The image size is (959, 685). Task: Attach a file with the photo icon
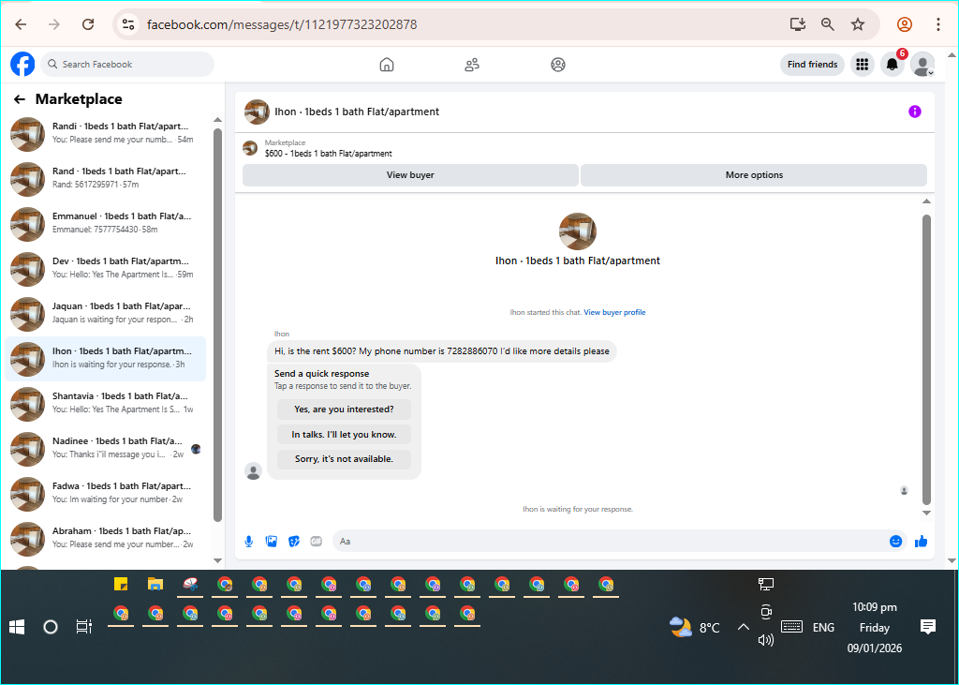coord(271,541)
